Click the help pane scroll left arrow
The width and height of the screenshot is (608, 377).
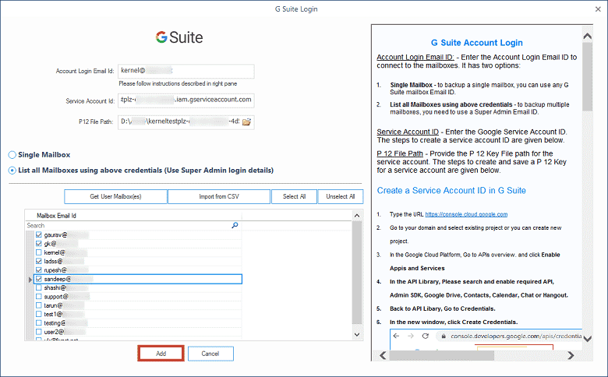(x=383, y=355)
